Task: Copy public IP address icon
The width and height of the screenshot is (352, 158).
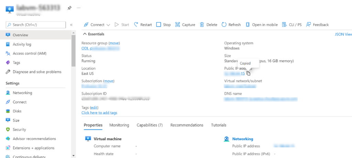Action: click(249, 73)
